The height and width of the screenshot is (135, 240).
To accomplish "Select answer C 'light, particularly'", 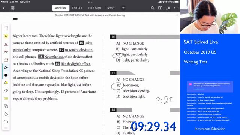I will coord(132,54).
